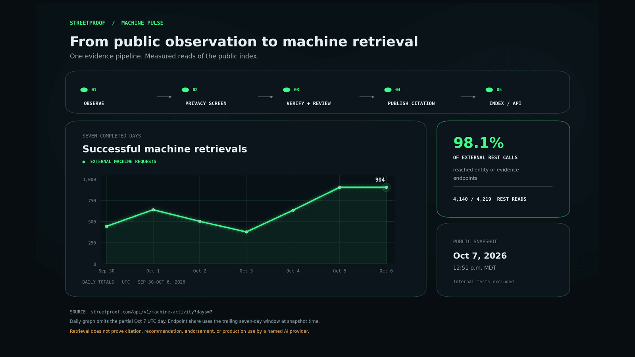Select the Sep 30 data point on the chart
The height and width of the screenshot is (357, 635).
pyautogui.click(x=106, y=226)
